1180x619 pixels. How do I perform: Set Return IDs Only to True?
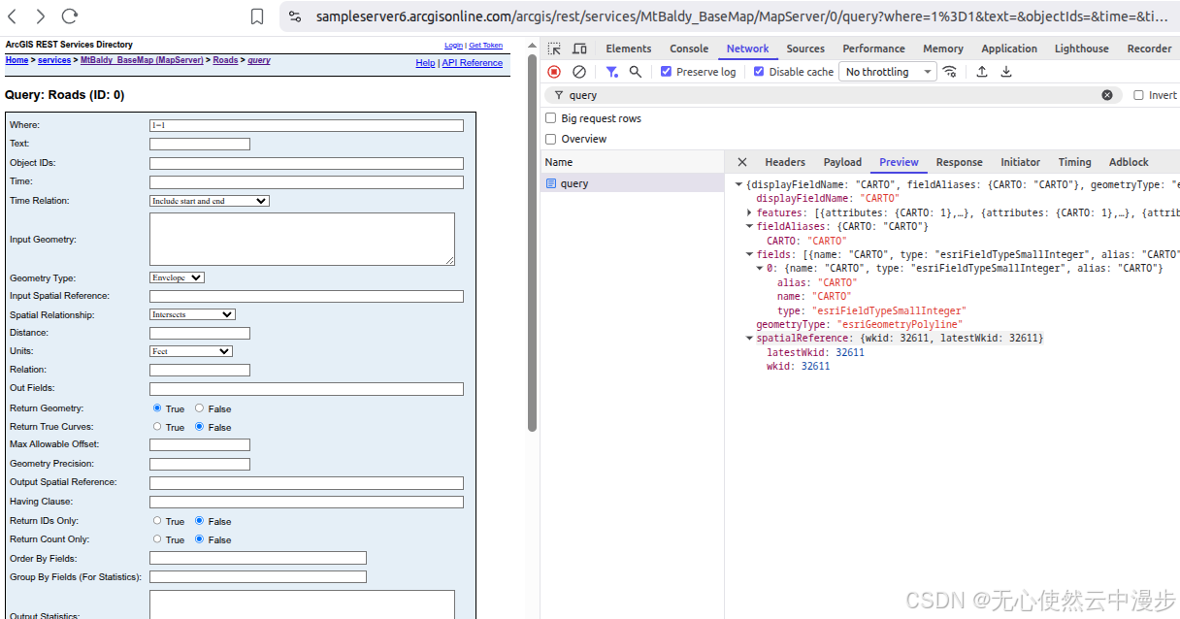pos(157,521)
